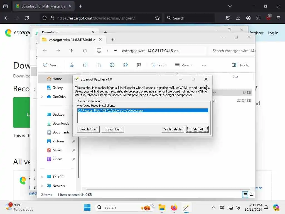Open the weather widget showing 90°F
Image resolution: width=285 pixels, height=214 pixels.
pyautogui.click(x=19, y=207)
